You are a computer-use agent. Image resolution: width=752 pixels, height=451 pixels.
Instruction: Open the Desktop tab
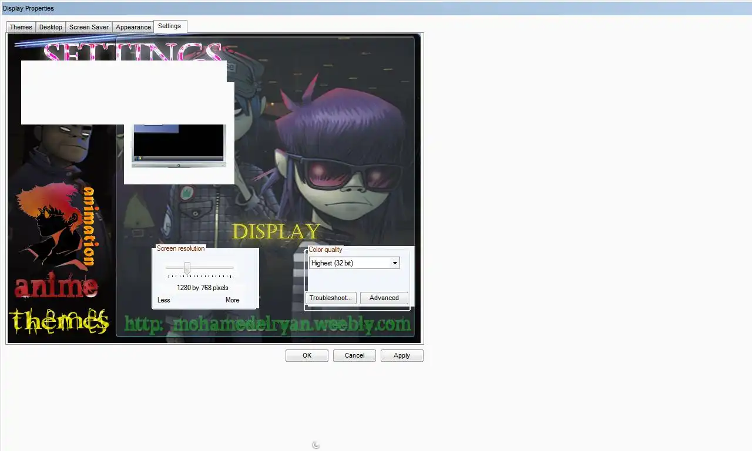(51, 27)
